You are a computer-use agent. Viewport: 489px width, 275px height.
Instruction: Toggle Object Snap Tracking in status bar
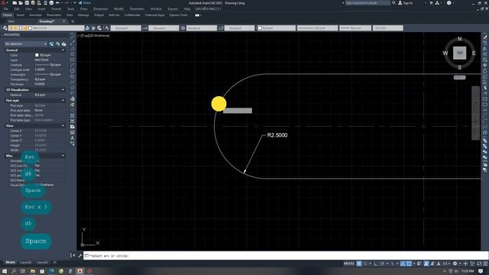(x=403, y=264)
